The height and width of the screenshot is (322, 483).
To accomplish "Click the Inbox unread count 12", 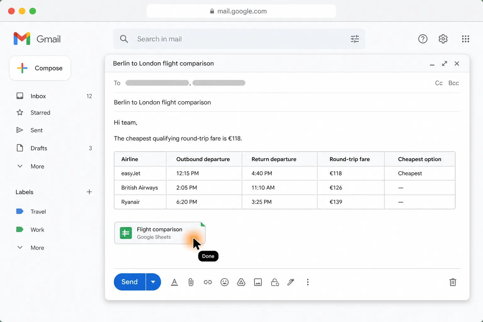I will (x=89, y=96).
